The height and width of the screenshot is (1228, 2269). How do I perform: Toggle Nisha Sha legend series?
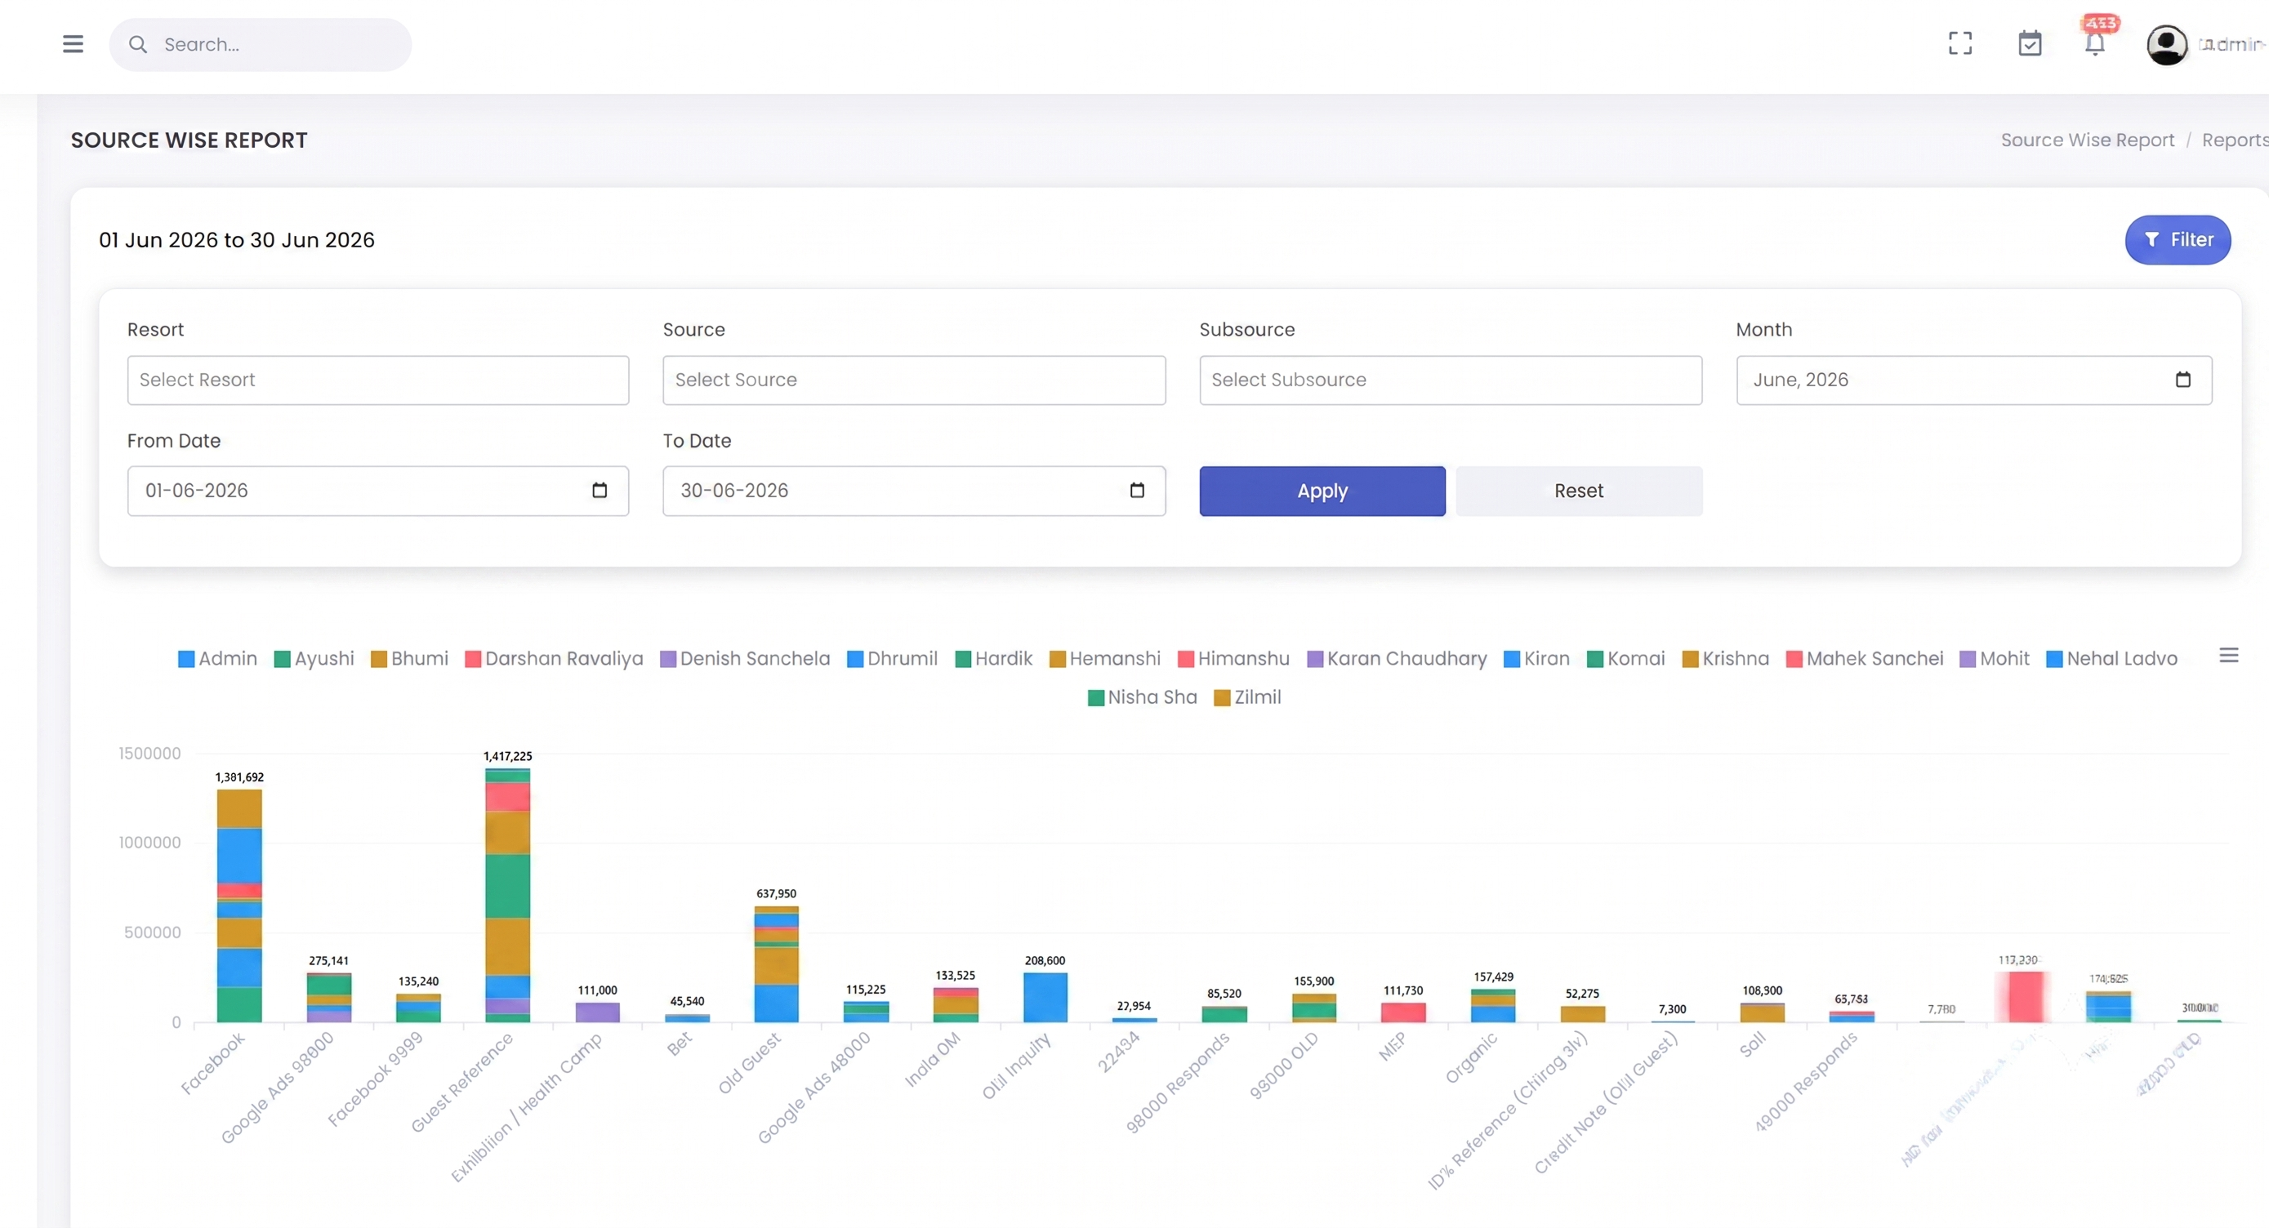pos(1143,697)
